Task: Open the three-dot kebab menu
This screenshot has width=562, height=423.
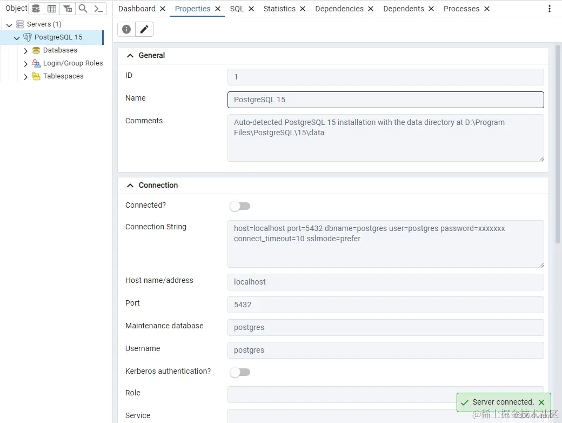Action: click(x=550, y=9)
